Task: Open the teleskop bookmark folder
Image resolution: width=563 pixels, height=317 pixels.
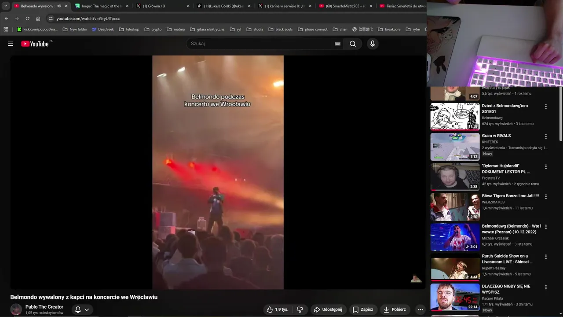Action: [x=129, y=29]
